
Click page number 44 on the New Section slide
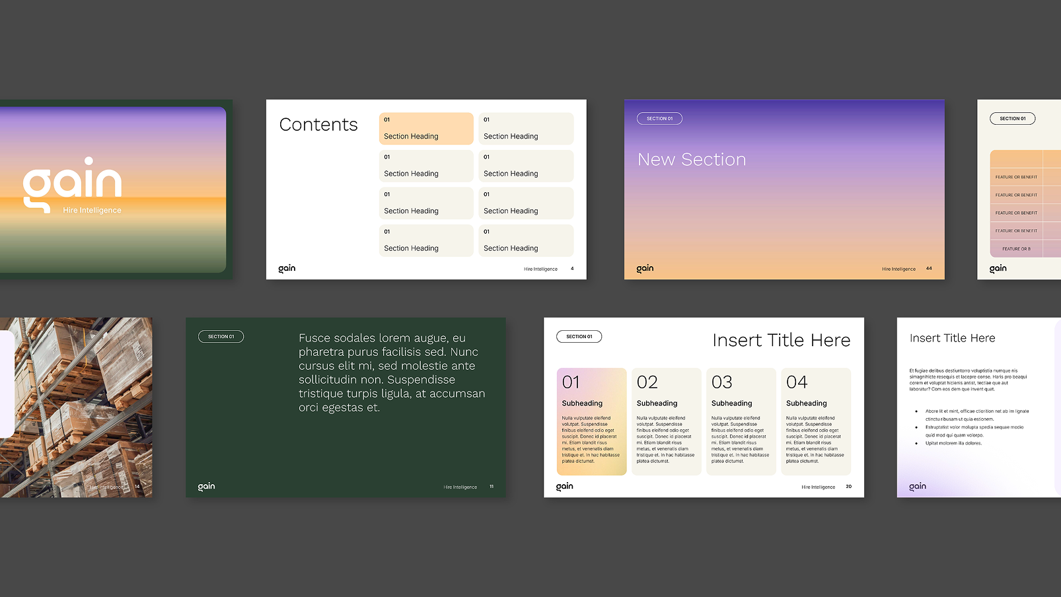(x=929, y=269)
